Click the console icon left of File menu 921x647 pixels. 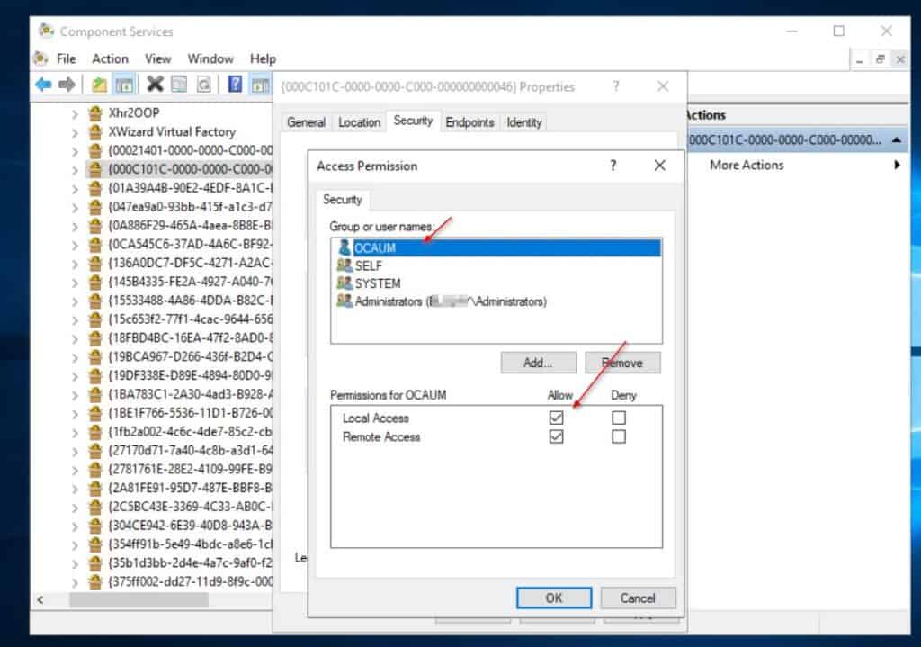click(x=40, y=58)
